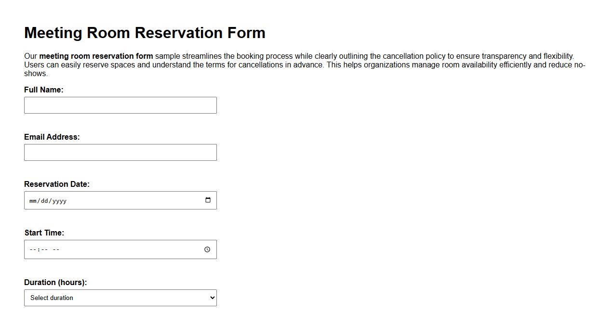Image resolution: width=616 pixels, height=313 pixels.
Task: Click inside the Full Name input field
Action: [120, 105]
